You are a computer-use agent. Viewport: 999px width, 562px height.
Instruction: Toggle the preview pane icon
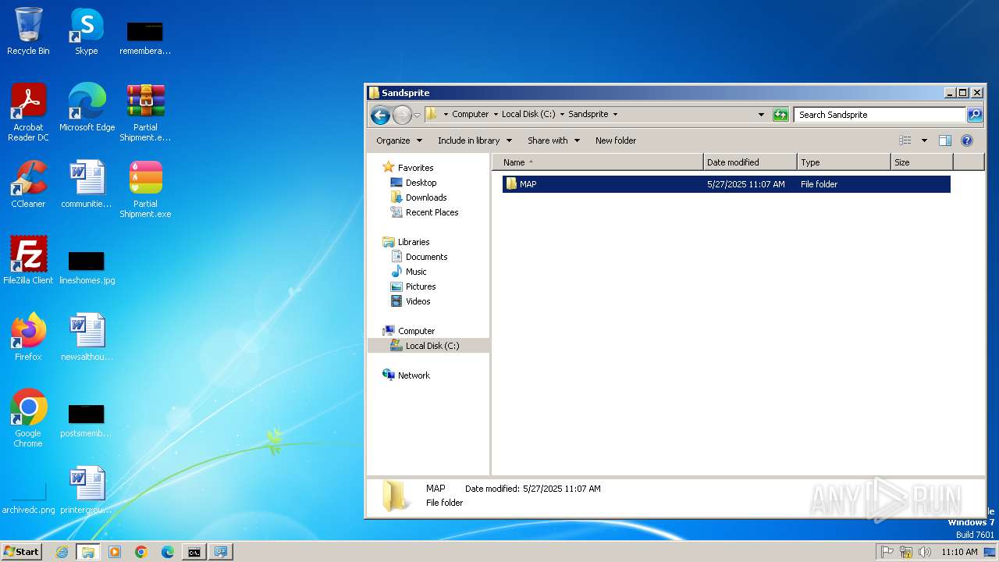(x=945, y=140)
